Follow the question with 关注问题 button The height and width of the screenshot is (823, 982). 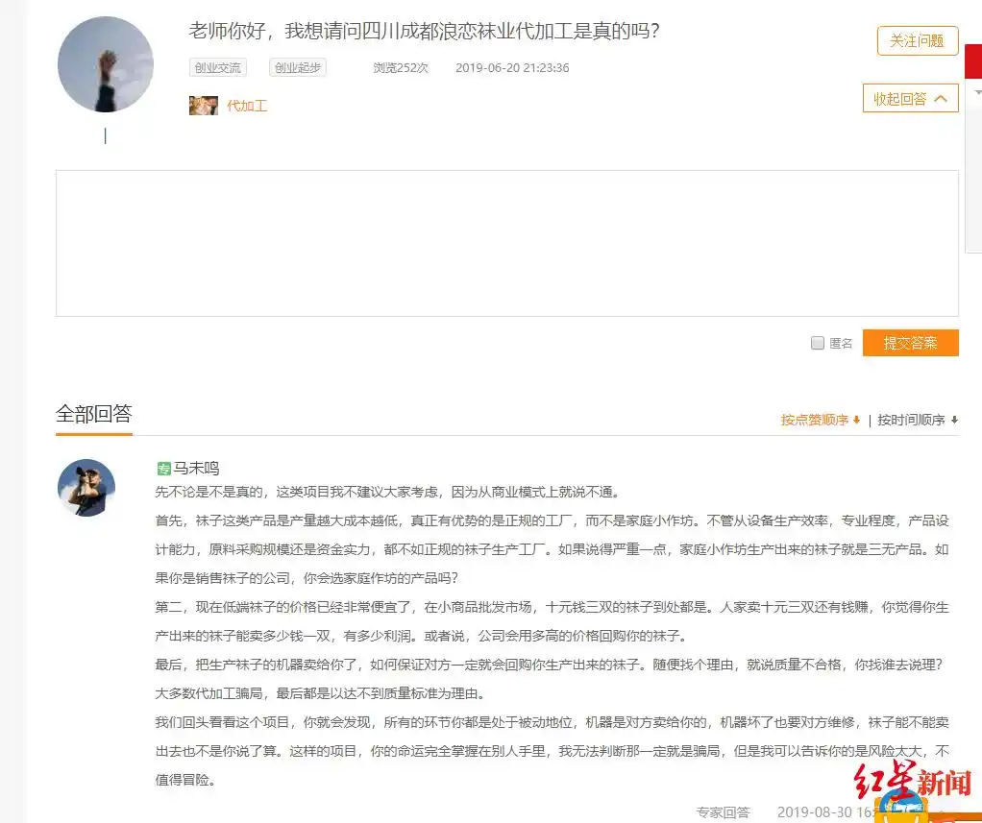click(918, 40)
